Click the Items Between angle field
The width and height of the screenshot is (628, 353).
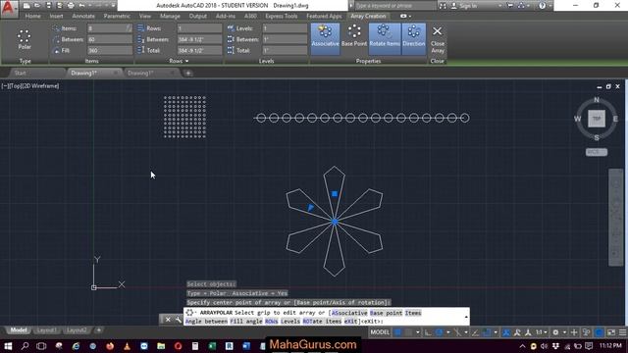pyautogui.click(x=109, y=39)
